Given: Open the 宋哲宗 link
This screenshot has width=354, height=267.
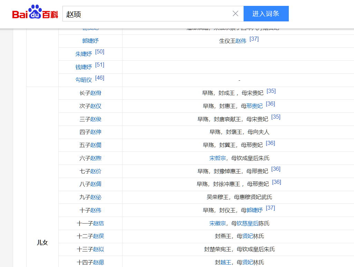Looking at the screenshot, I should tap(217, 158).
